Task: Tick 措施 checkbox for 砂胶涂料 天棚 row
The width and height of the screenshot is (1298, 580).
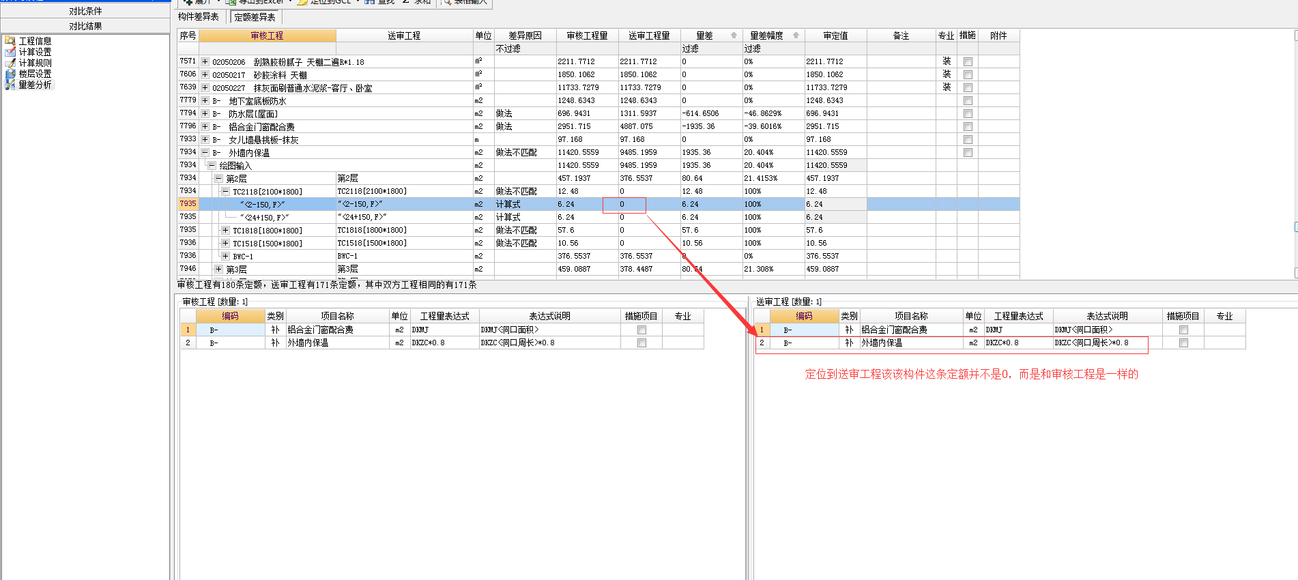Action: (x=968, y=74)
